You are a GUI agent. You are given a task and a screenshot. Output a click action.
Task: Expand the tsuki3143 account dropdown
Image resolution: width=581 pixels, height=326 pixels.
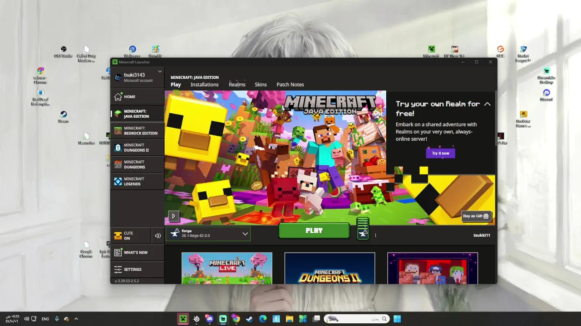160,72
